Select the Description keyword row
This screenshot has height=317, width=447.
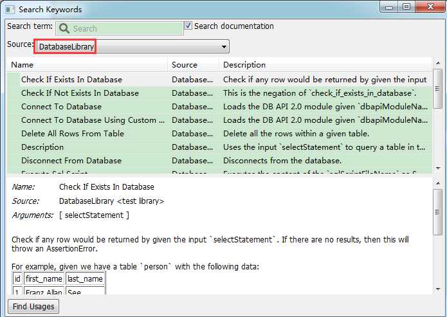click(42, 147)
